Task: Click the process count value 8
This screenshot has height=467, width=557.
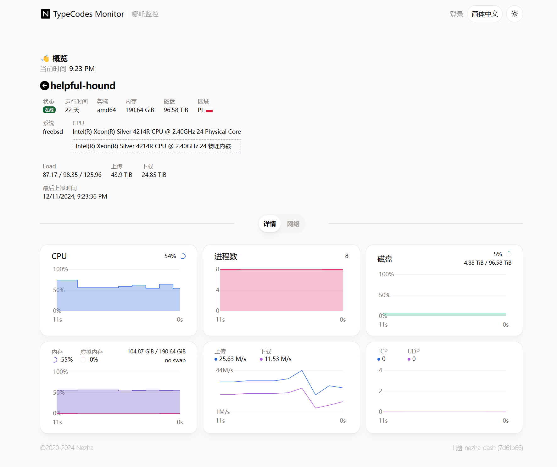Action: pyautogui.click(x=347, y=256)
